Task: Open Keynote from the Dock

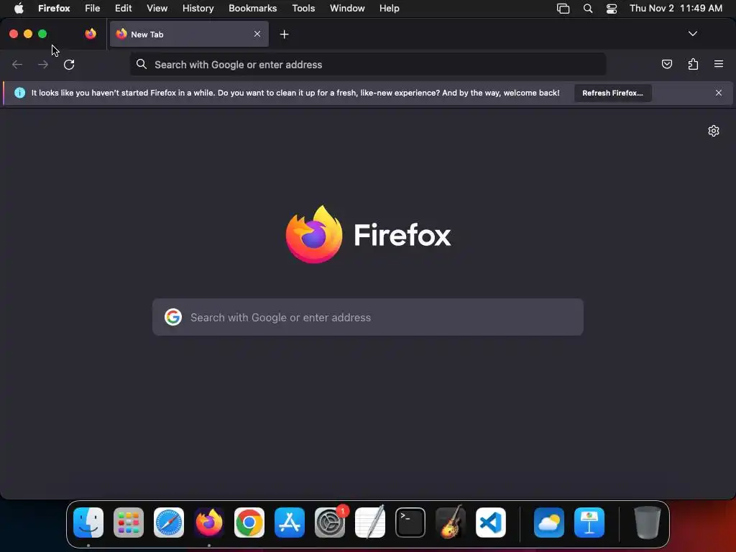Action: (589, 523)
